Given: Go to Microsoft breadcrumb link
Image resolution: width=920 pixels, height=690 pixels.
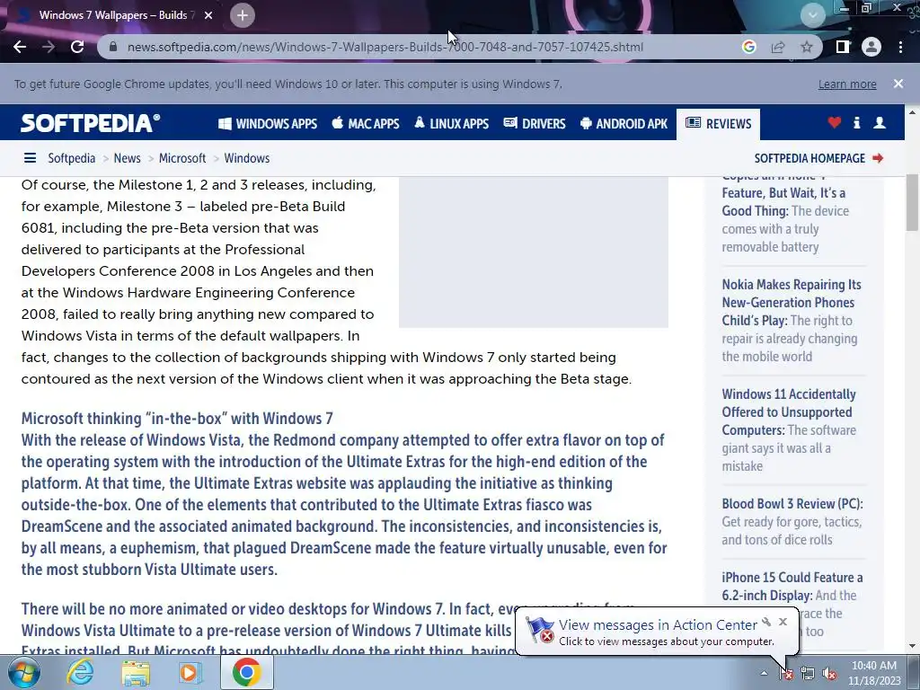Looking at the screenshot, I should click(182, 158).
